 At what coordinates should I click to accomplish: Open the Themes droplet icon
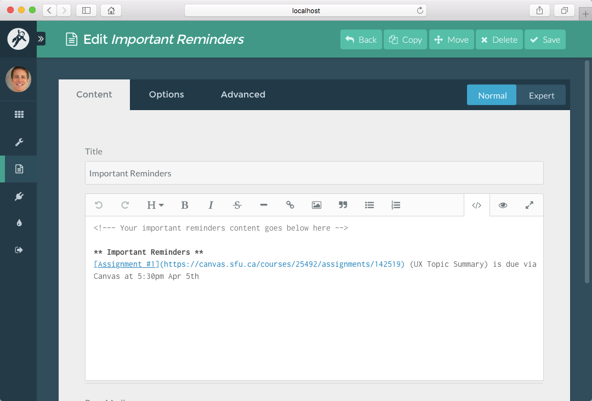19,223
